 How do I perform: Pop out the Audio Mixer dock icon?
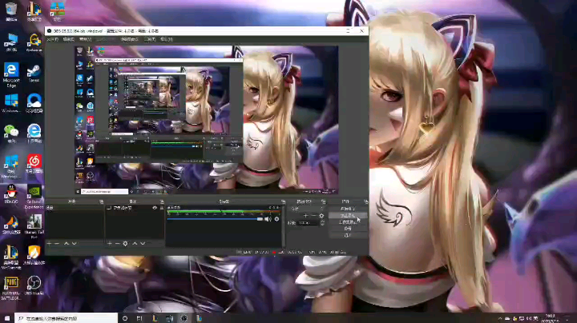[x=283, y=201]
